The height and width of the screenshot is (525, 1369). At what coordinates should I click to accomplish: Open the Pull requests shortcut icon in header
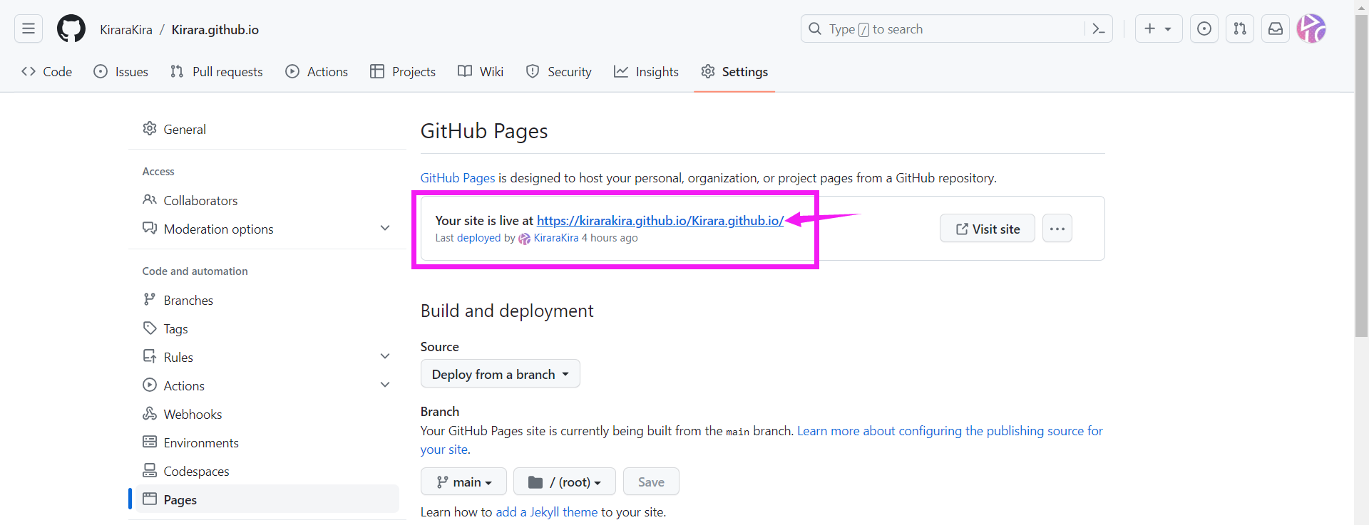coord(1240,28)
